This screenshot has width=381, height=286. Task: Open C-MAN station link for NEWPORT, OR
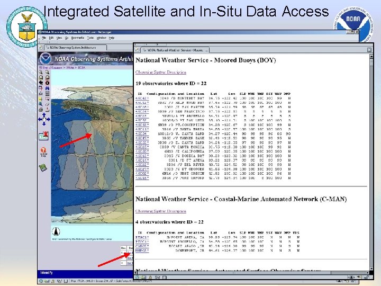tap(142, 251)
